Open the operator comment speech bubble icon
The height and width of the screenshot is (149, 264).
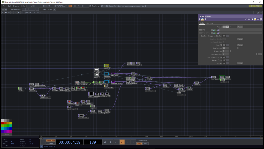(249, 19)
